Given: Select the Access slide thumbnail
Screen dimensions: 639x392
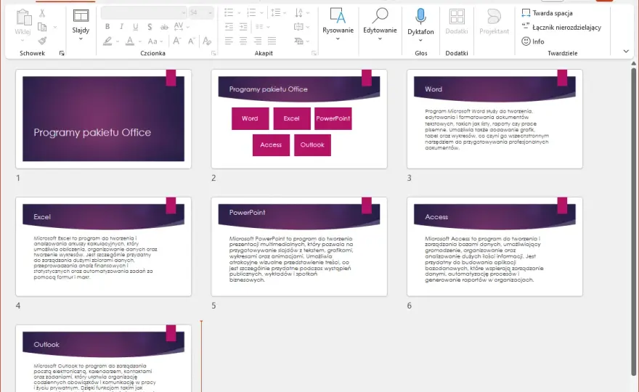Looking at the screenshot, I should (494, 247).
